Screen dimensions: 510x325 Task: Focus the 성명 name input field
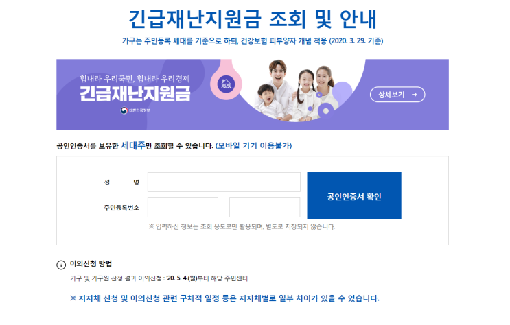pyautogui.click(x=224, y=182)
